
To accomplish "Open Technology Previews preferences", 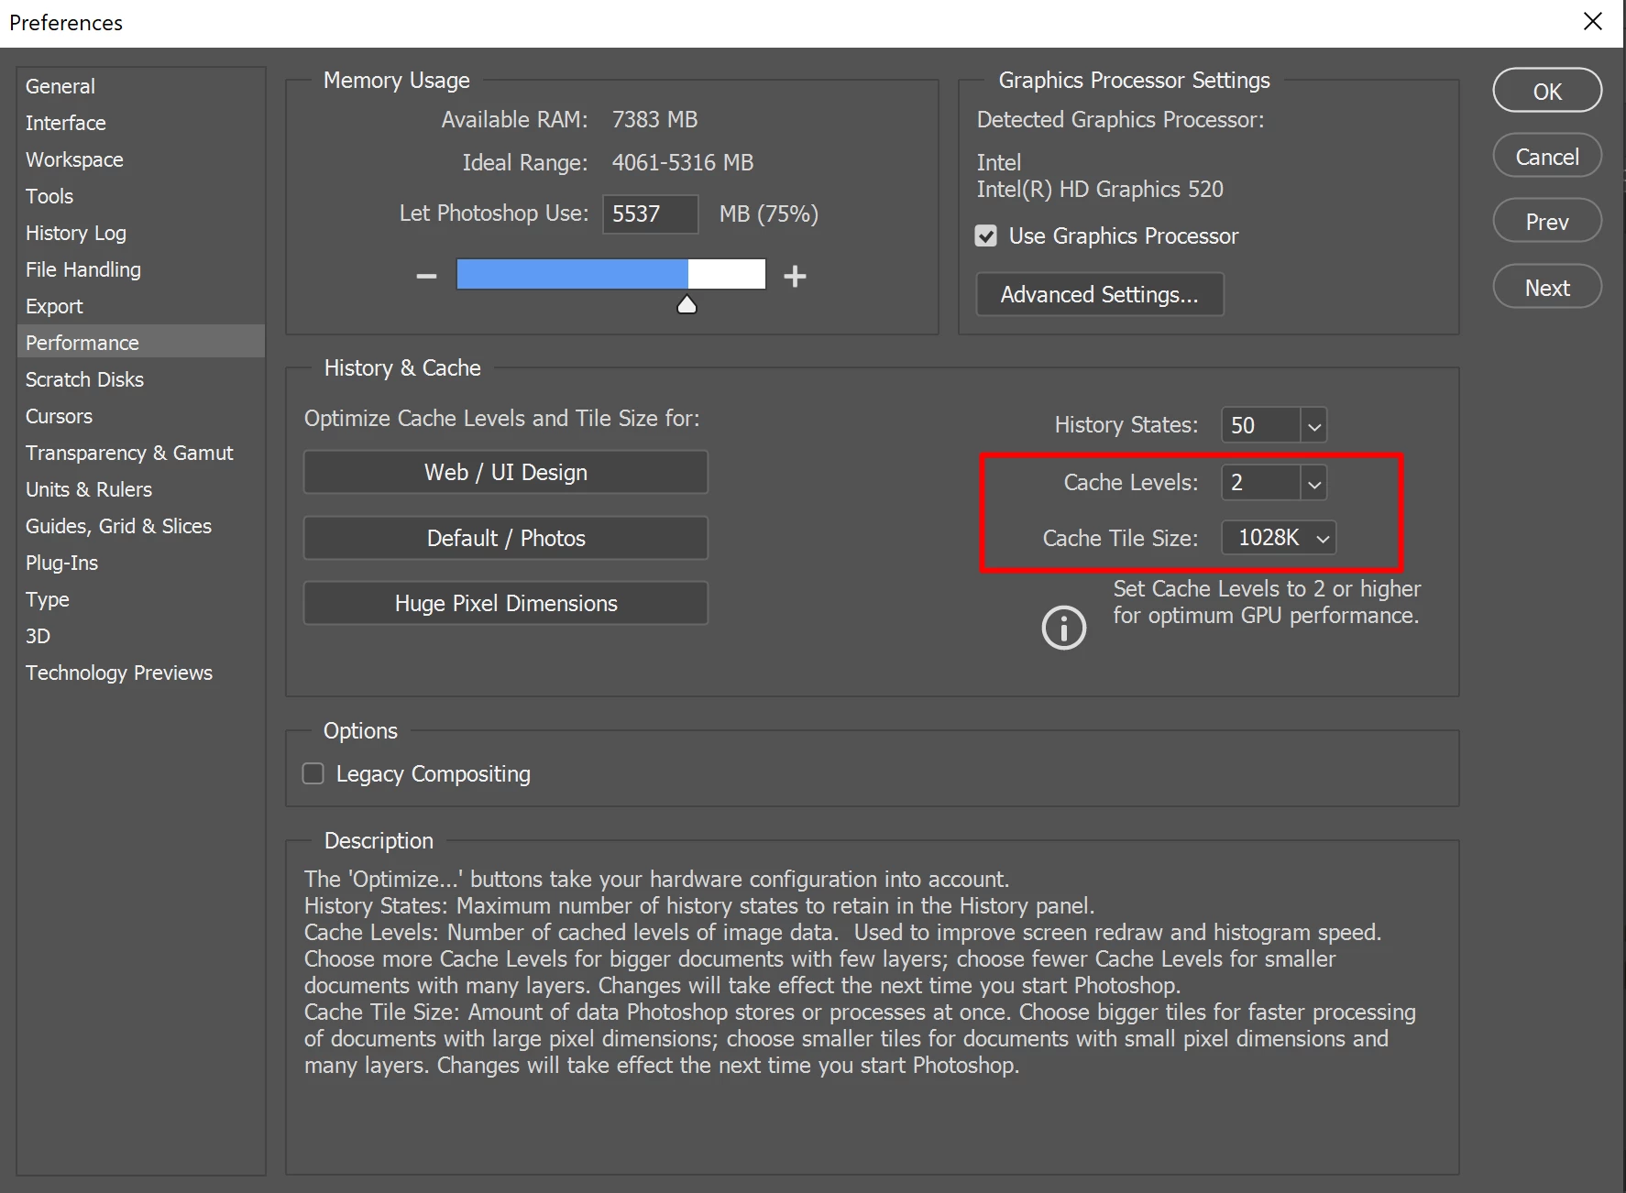I will pos(140,673).
